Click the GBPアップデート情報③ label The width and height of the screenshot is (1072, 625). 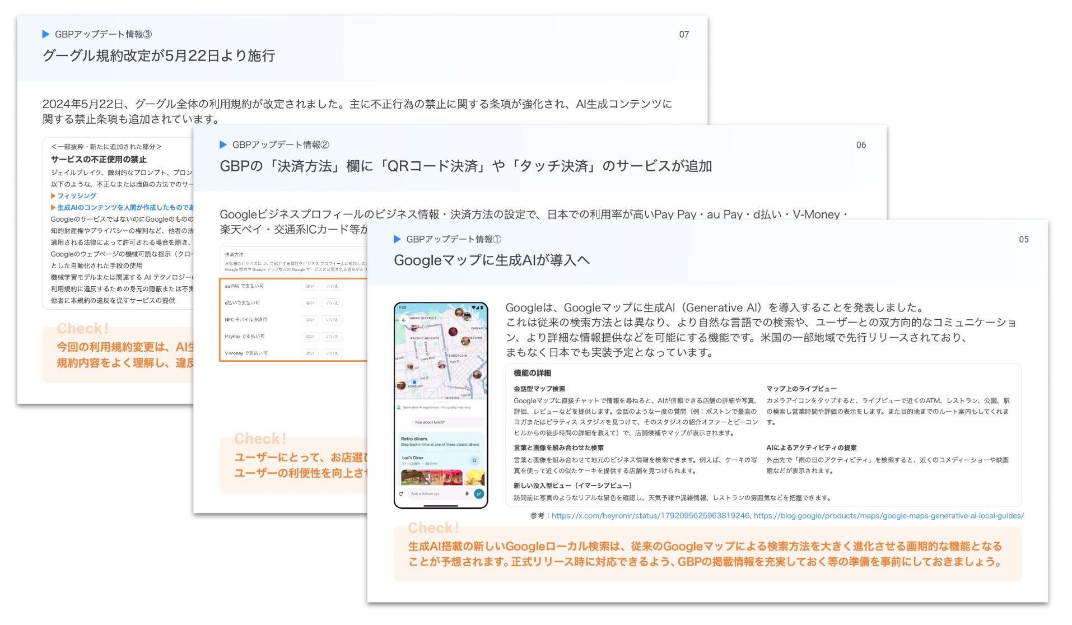click(103, 34)
